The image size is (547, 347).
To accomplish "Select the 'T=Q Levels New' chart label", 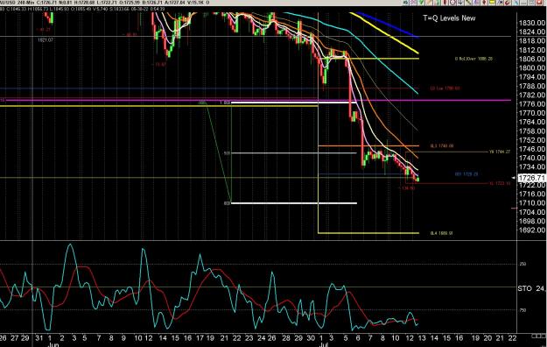I will 449,18.
